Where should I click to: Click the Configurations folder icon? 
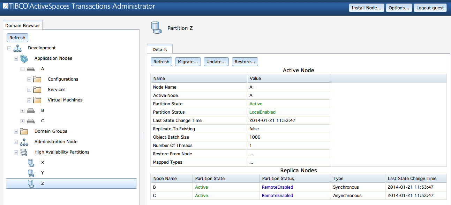[37, 79]
